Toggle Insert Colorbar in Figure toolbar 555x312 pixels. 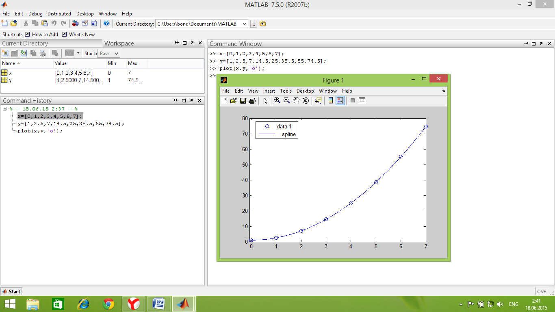click(331, 100)
